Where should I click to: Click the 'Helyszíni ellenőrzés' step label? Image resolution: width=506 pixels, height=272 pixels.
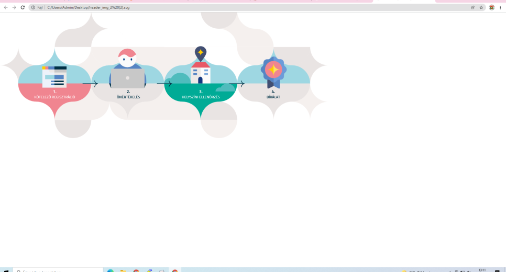tap(200, 97)
